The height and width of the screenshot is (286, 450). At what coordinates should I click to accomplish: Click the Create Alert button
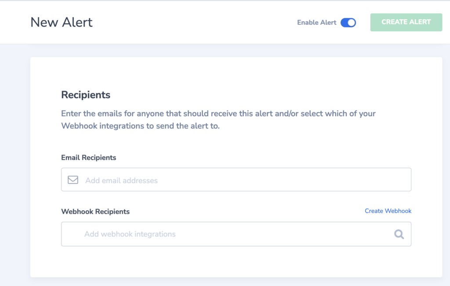pos(406,22)
